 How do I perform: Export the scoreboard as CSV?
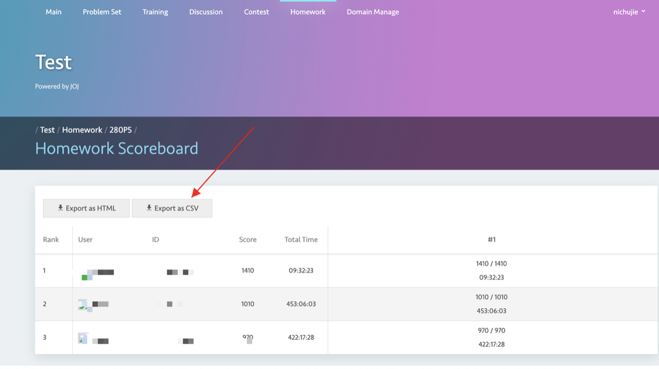(172, 208)
